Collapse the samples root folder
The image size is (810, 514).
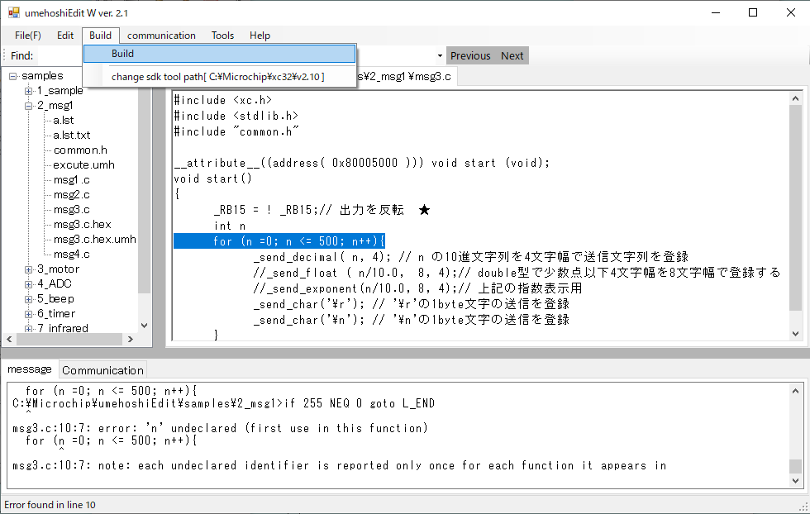point(14,76)
